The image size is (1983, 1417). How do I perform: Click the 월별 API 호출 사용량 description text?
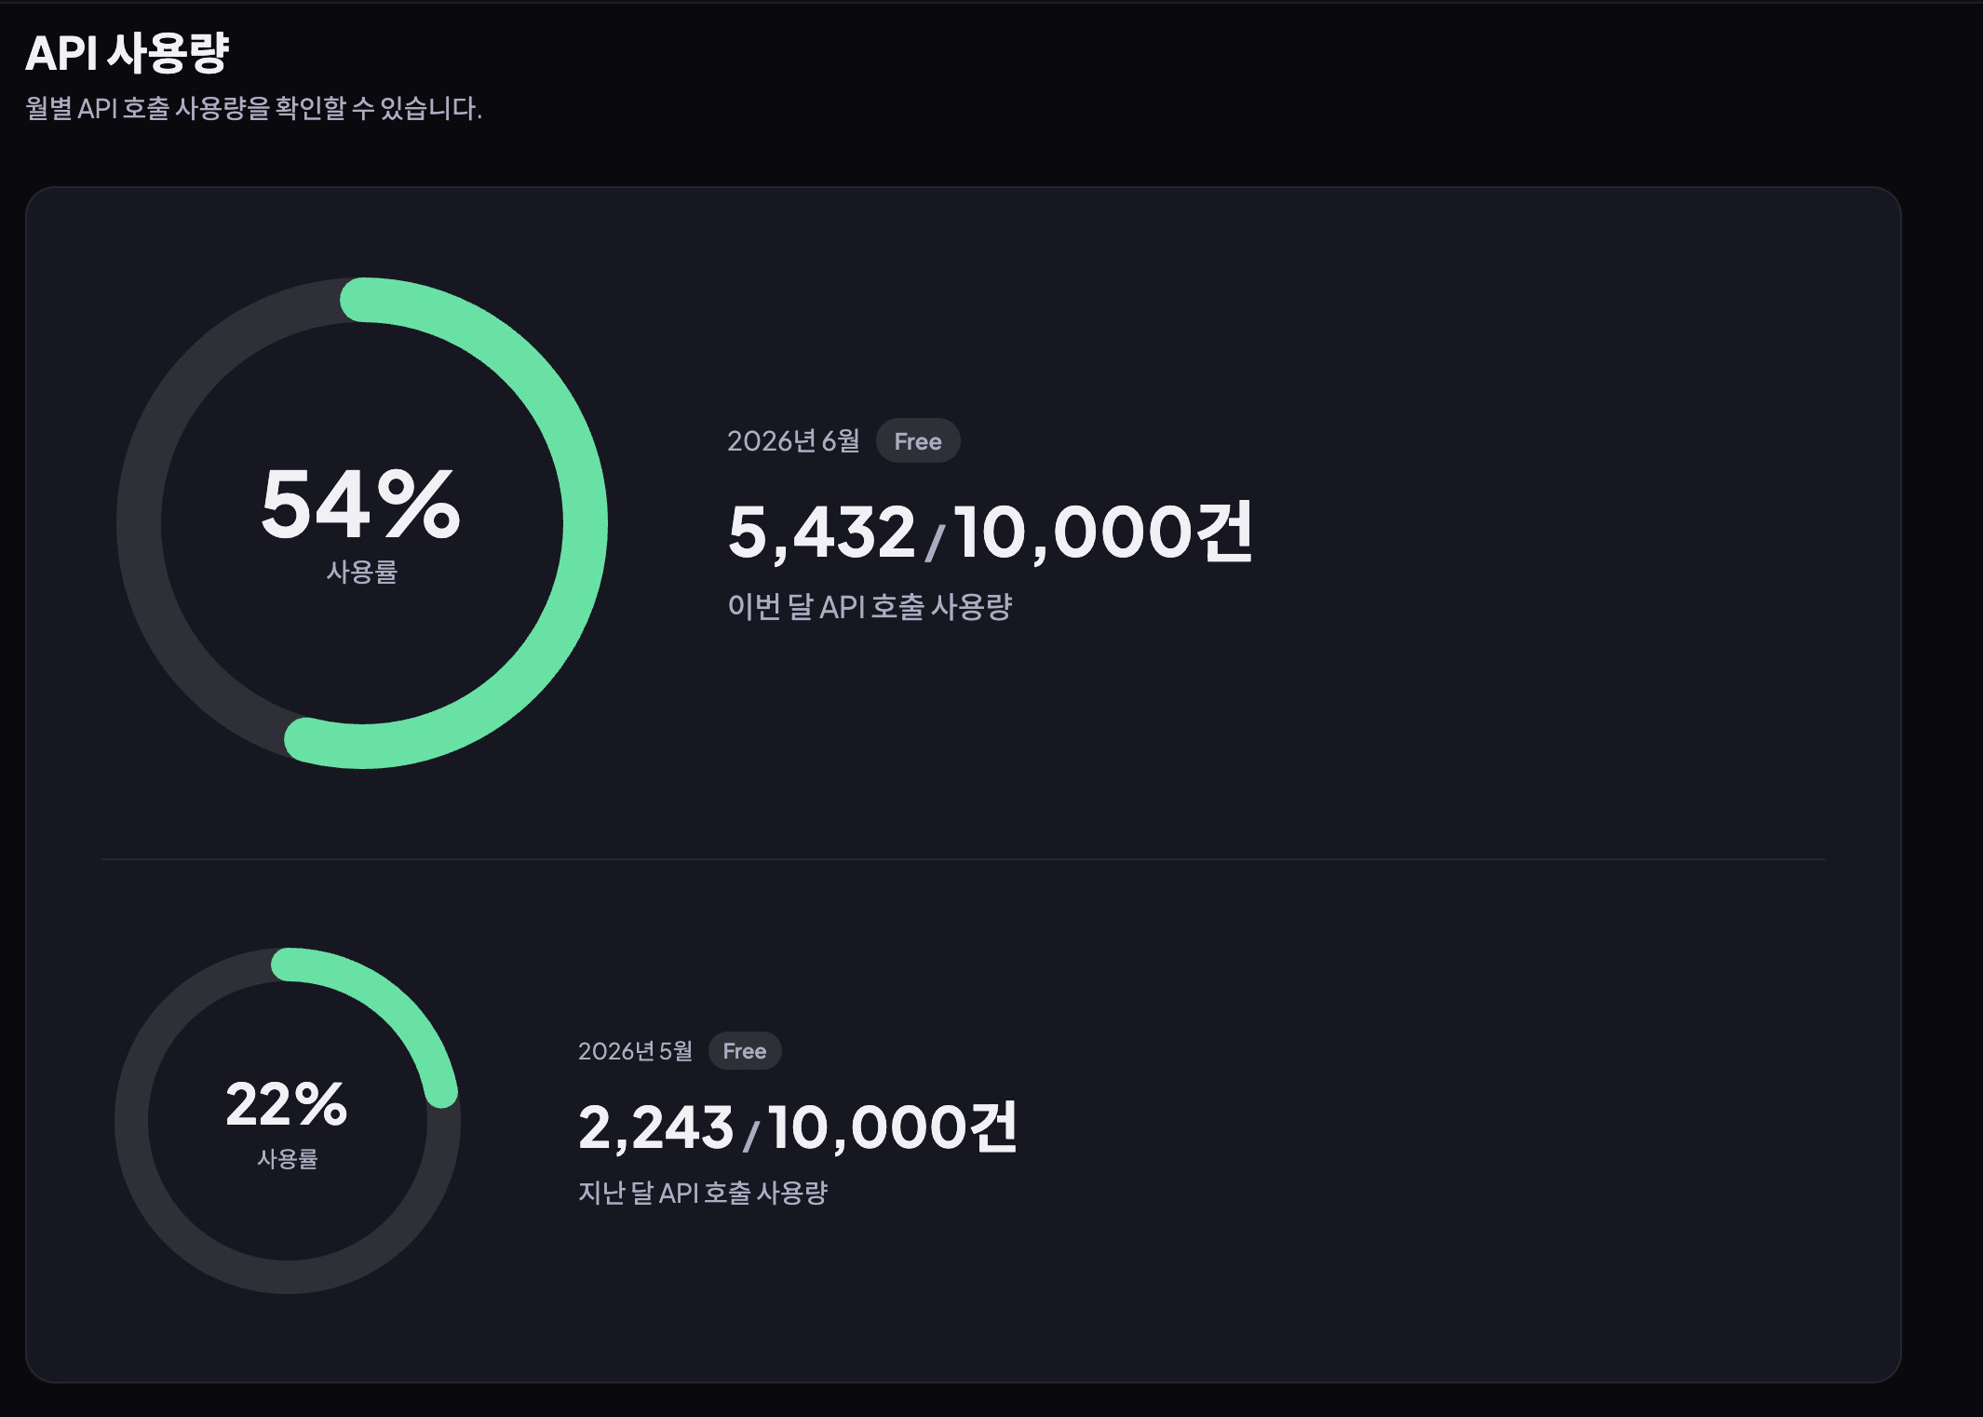point(253,108)
